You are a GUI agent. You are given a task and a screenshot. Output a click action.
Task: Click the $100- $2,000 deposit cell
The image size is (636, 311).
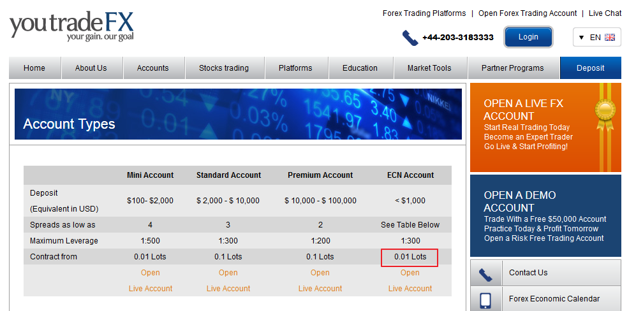[150, 201]
